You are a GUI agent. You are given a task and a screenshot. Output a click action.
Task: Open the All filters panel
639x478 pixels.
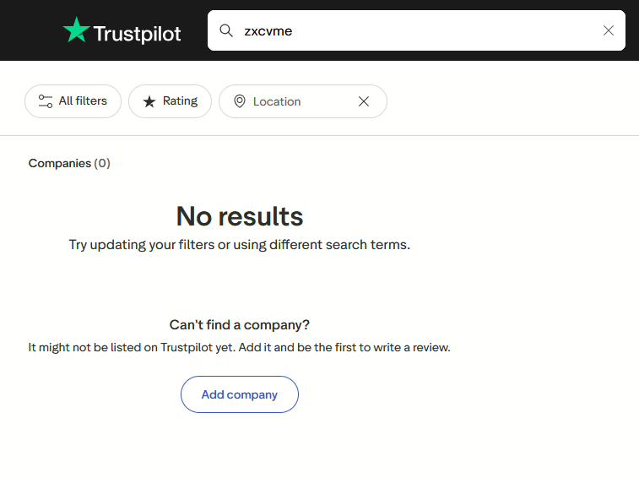(73, 101)
